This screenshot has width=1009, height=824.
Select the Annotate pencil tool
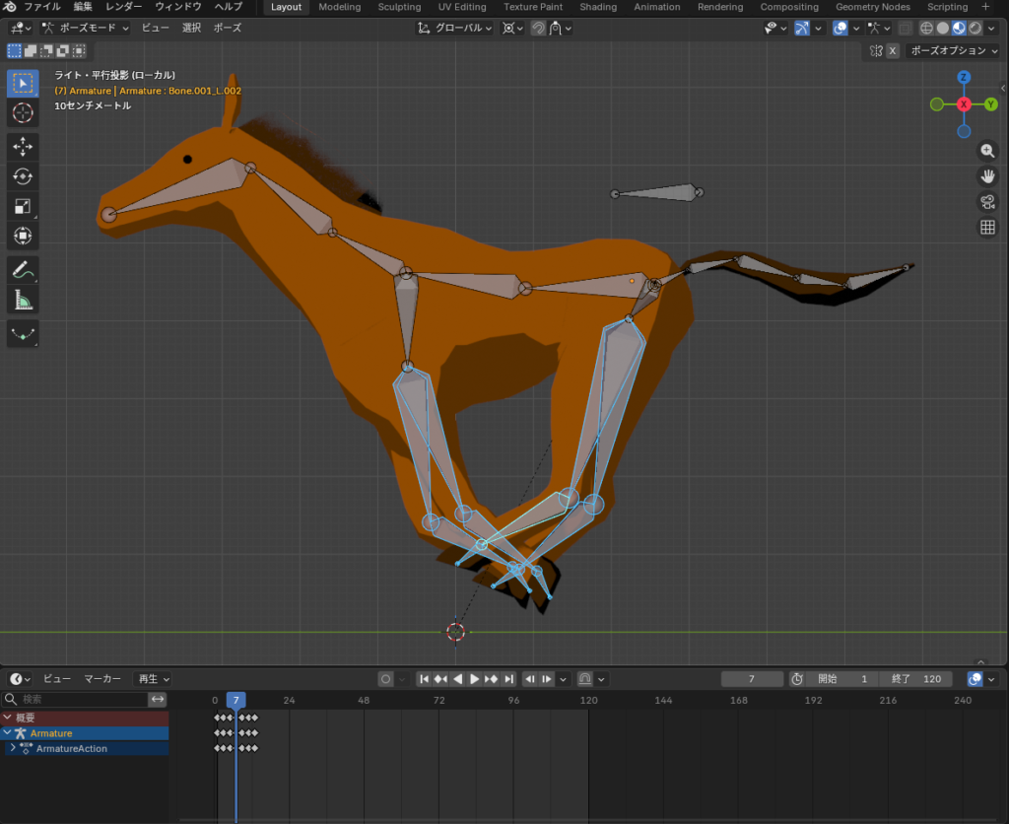coord(23,268)
